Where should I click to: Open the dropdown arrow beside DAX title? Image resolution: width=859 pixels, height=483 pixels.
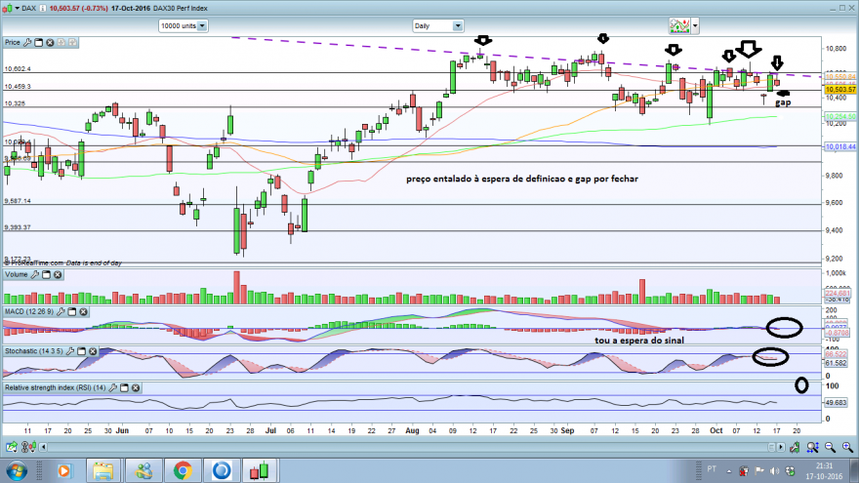pyautogui.click(x=17, y=8)
